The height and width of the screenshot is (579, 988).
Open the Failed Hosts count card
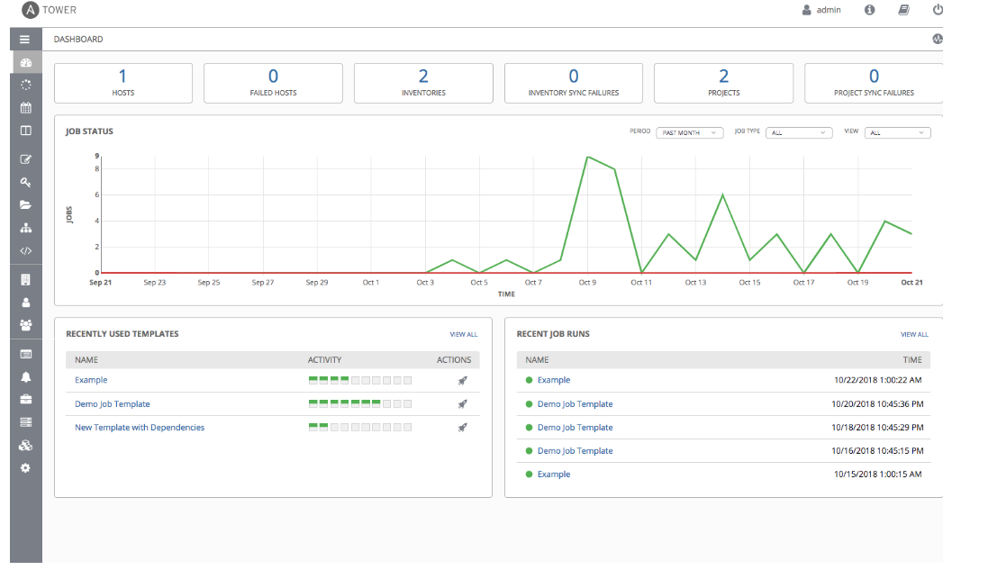274,83
